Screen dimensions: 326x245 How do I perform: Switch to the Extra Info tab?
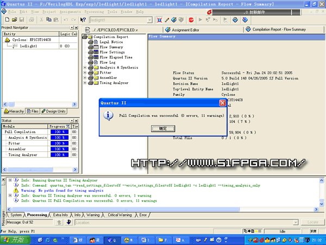60,215
